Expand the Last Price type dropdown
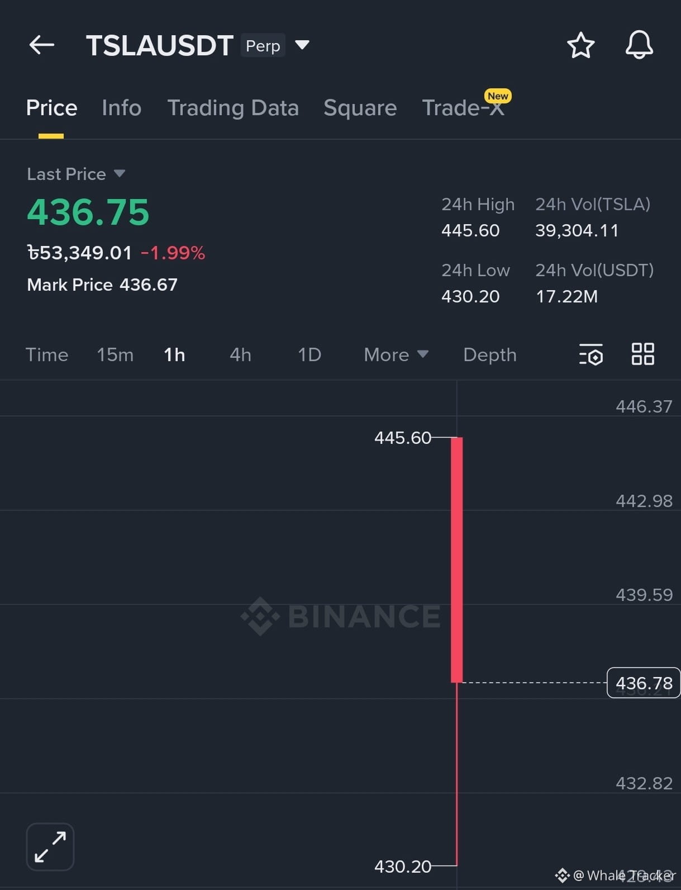Image resolution: width=681 pixels, height=890 pixels. click(120, 173)
